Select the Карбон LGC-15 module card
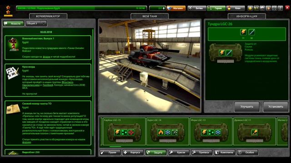The height and width of the screenshot is (163, 291). [124, 131]
